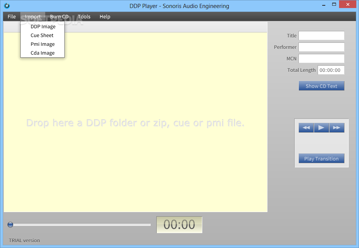This screenshot has width=359, height=248.
Task: Click the drop DDP folder text area
Action: click(x=136, y=123)
